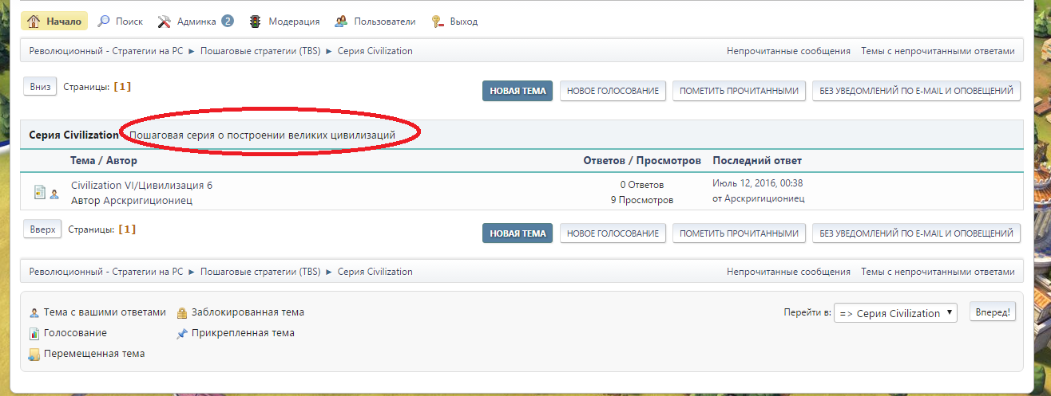
Task: Click the magnifier icon beside Поиск
Action: coord(104,22)
